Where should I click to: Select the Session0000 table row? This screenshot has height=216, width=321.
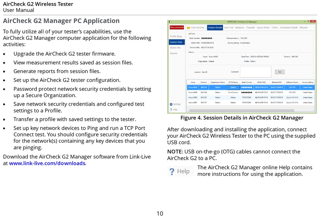pos(251,92)
